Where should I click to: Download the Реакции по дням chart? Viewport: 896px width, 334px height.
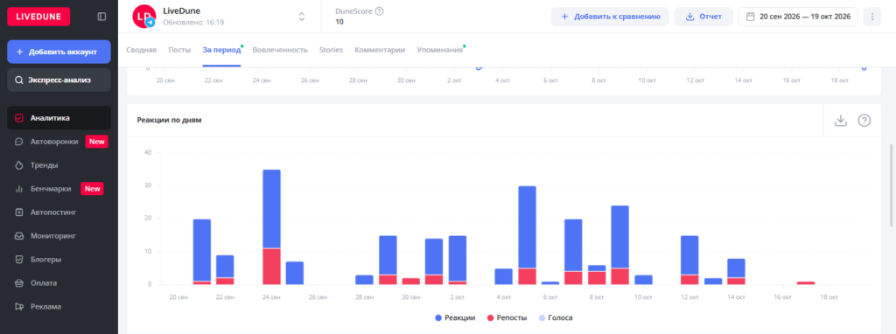click(841, 121)
